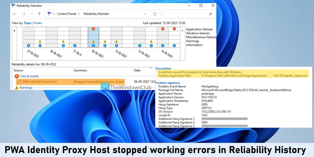Click the Faulting Application Path line
The image size is (314, 157).
click(x=233, y=76)
